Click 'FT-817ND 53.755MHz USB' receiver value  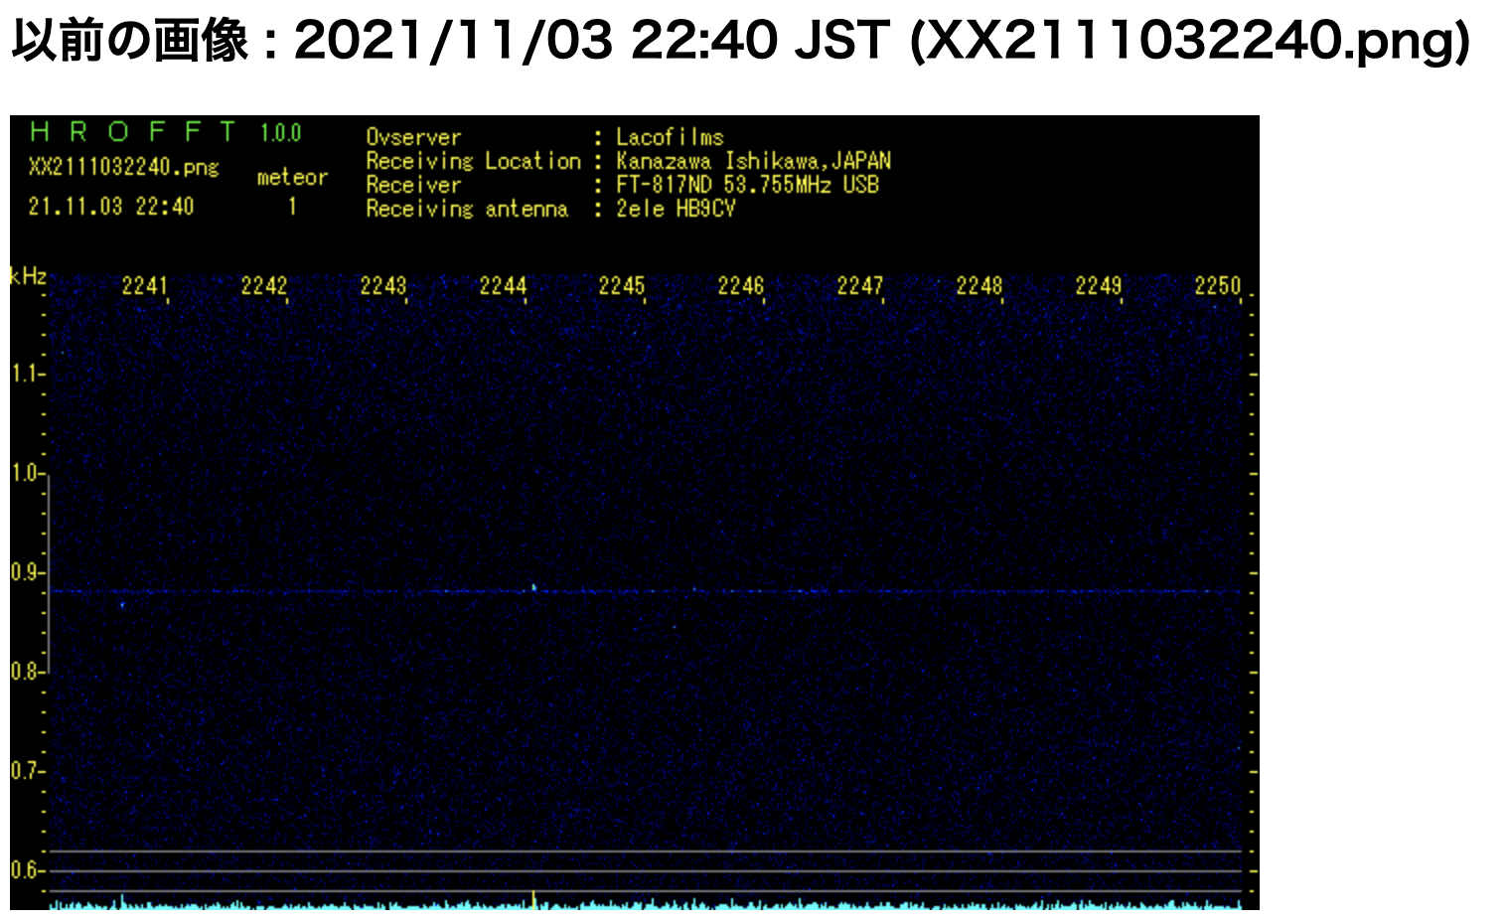[747, 185]
